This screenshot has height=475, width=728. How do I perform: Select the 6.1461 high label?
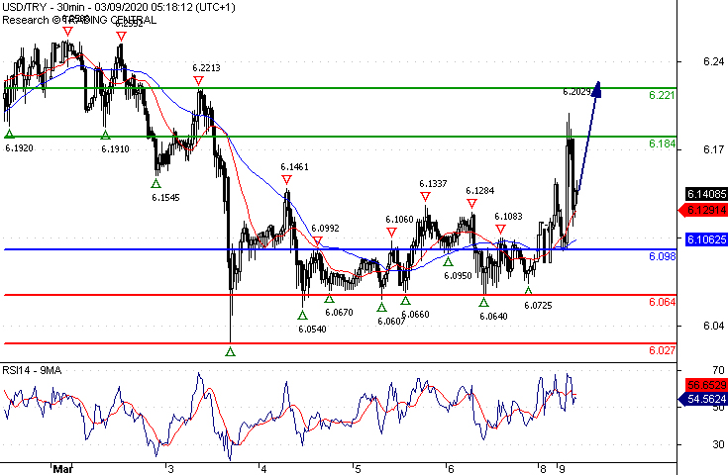294,166
